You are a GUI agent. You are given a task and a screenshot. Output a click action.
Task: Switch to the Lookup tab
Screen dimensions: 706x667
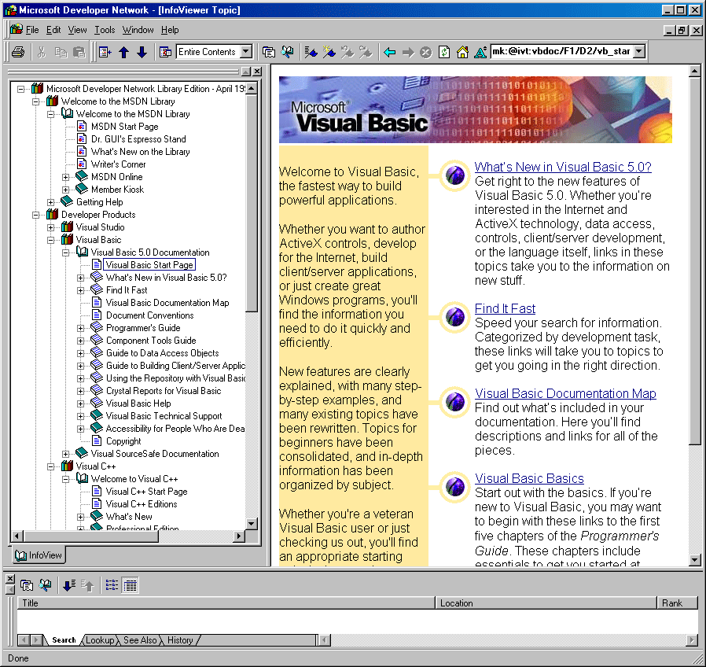pyautogui.click(x=100, y=640)
